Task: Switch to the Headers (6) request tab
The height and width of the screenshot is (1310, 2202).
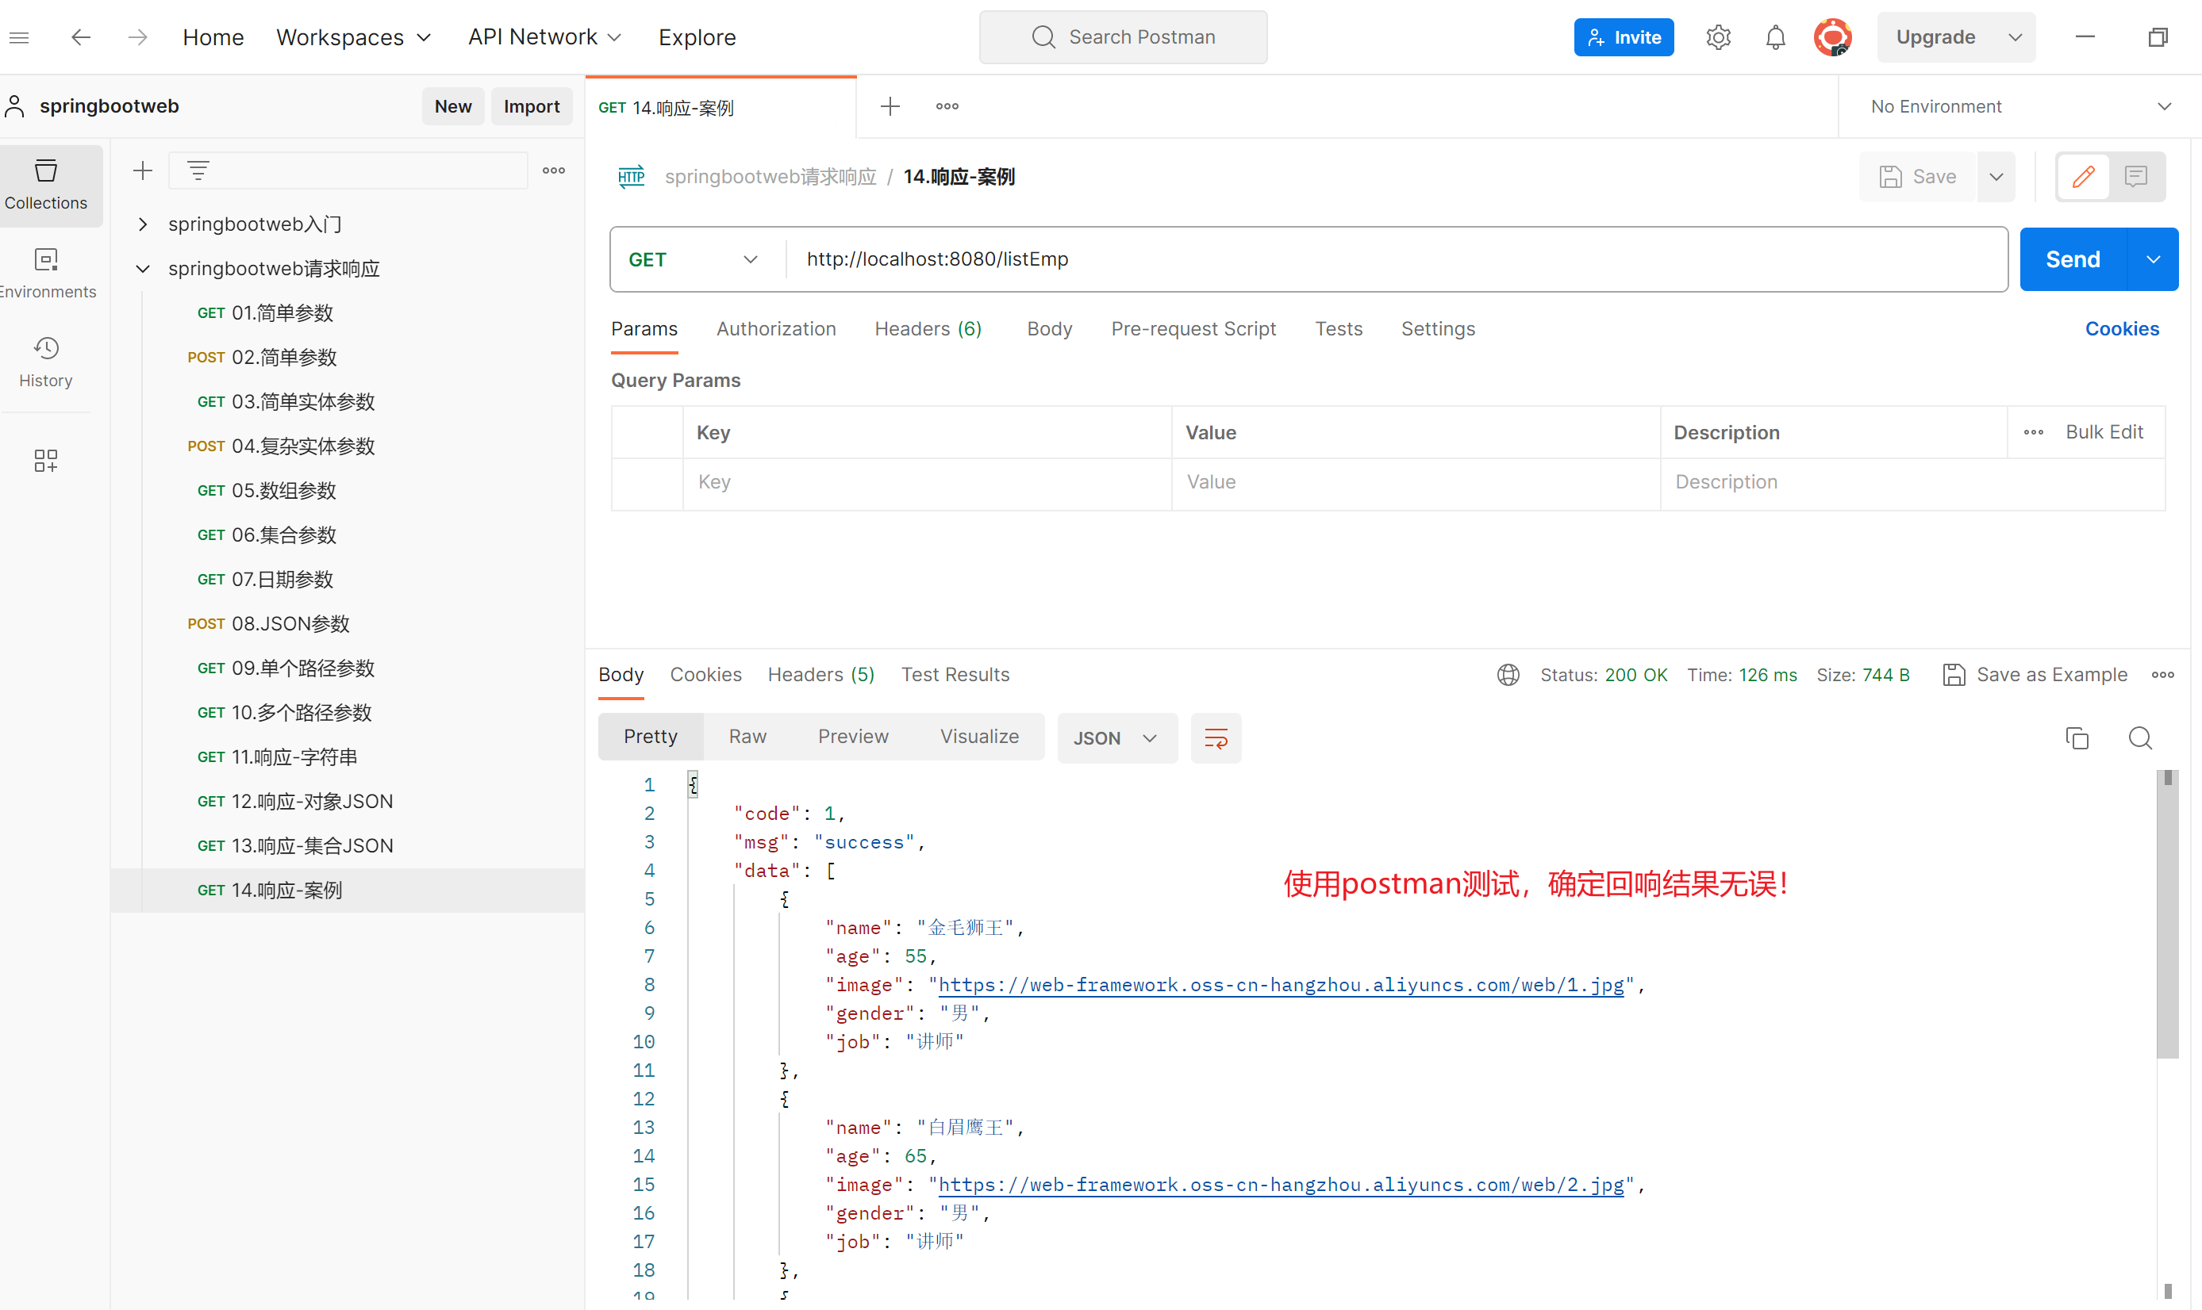Action: click(x=928, y=329)
